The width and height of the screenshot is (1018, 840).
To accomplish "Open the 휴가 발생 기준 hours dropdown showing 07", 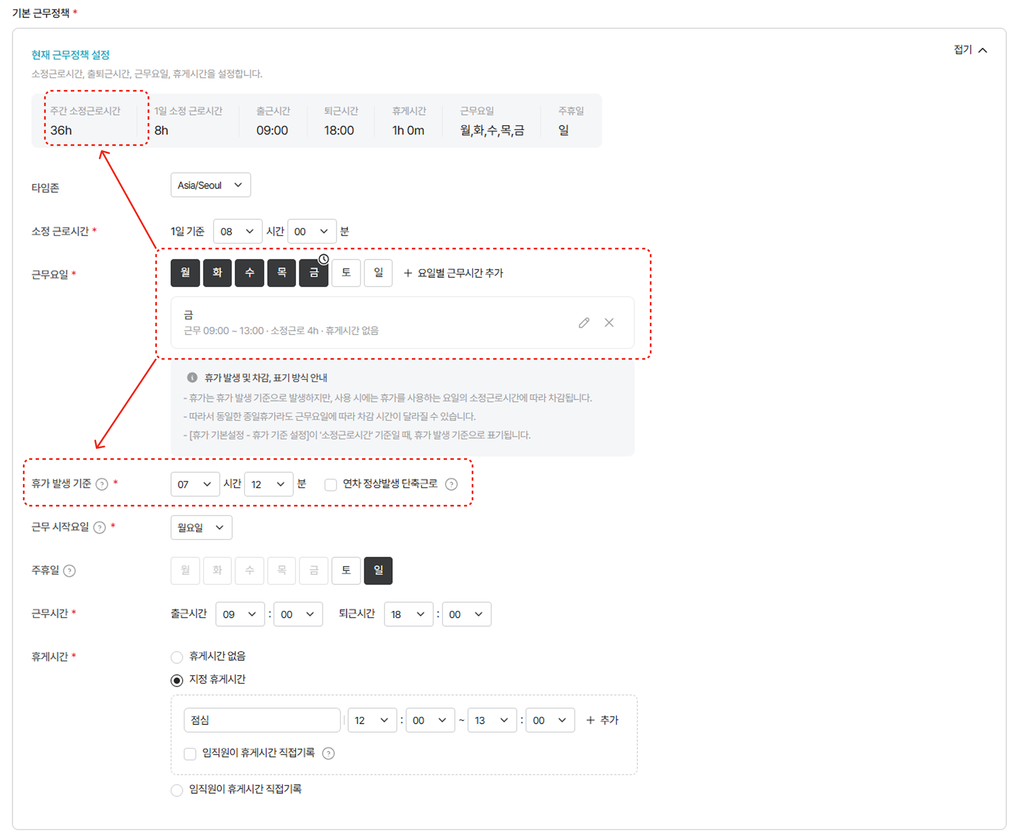I will [195, 484].
